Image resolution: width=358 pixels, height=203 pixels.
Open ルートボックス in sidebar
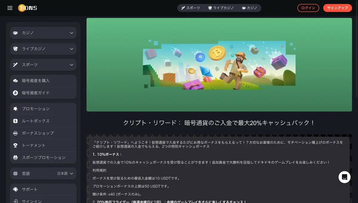click(43, 121)
